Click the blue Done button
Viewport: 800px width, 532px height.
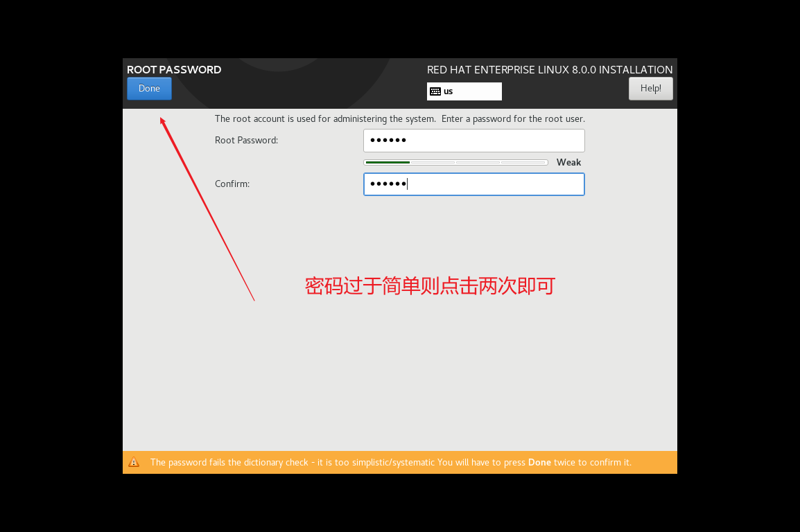(149, 89)
